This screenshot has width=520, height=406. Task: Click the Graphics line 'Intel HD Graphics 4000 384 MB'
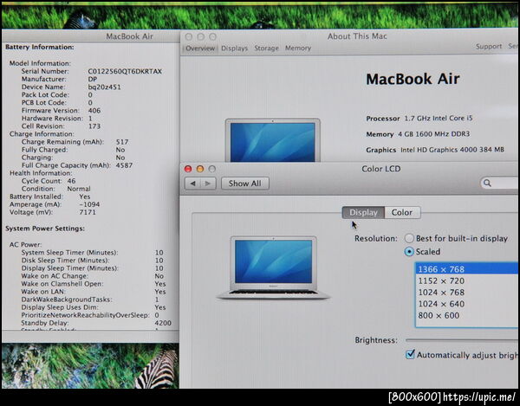[x=452, y=150]
